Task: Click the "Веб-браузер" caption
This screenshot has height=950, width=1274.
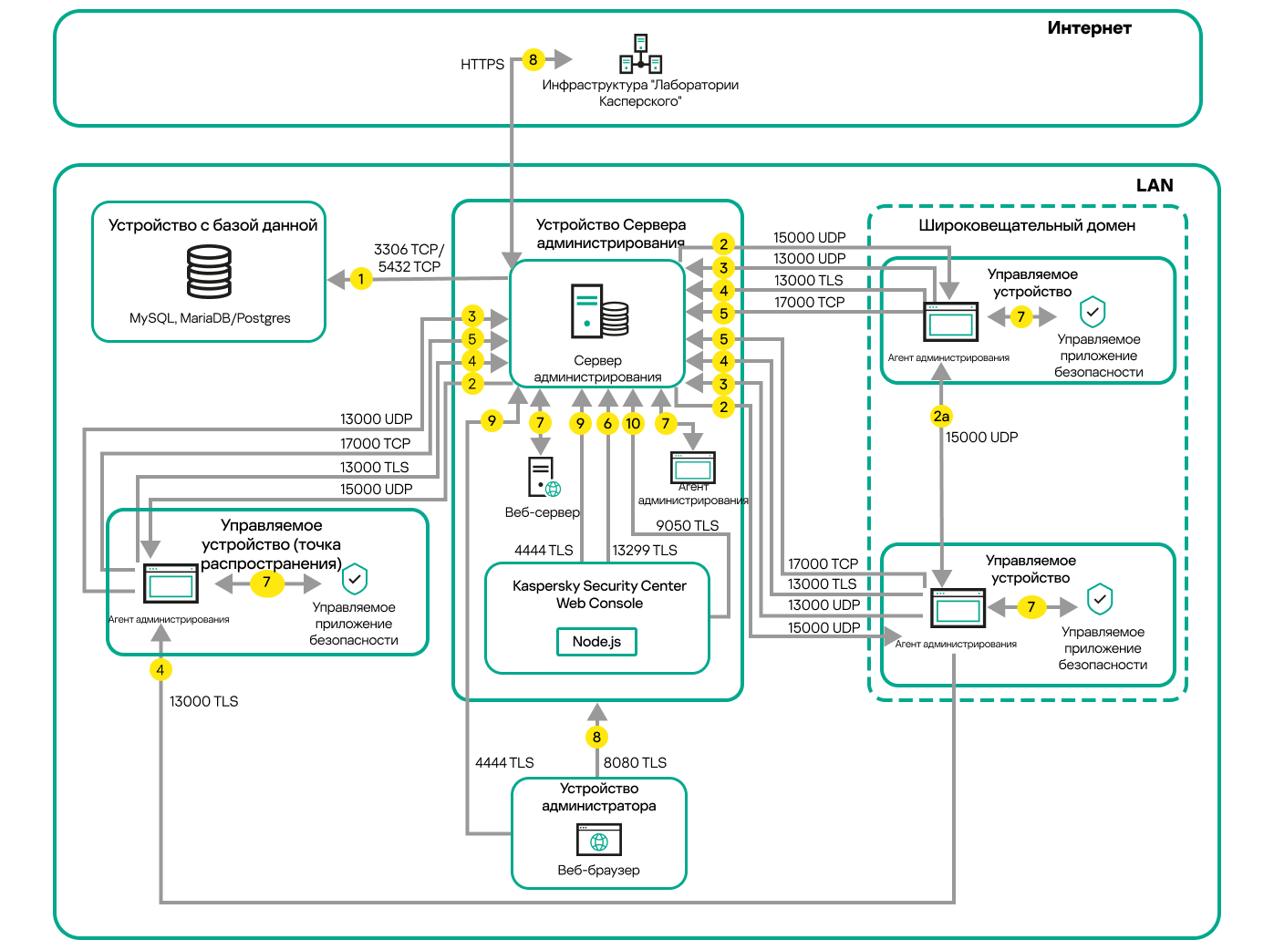Action: (x=599, y=871)
